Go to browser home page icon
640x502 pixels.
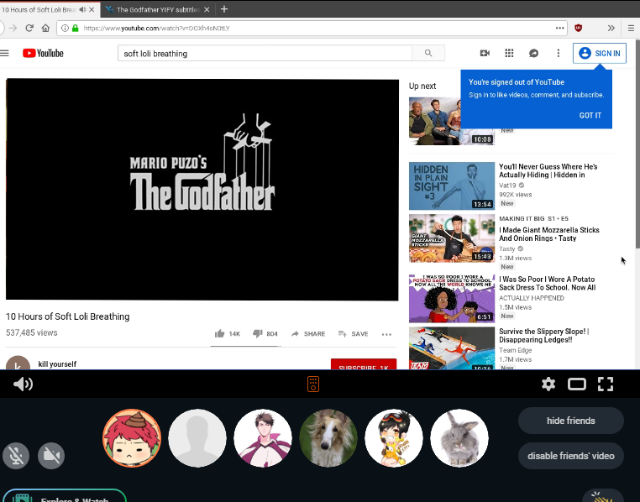45,29
